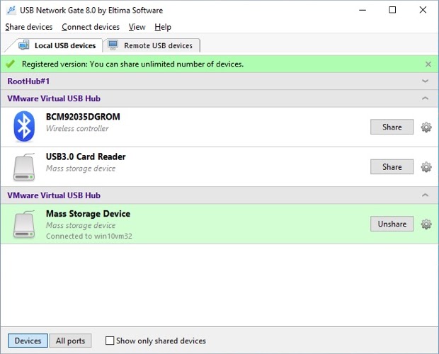Click the Remote USB devices monitor icon

pyautogui.click(x=113, y=45)
